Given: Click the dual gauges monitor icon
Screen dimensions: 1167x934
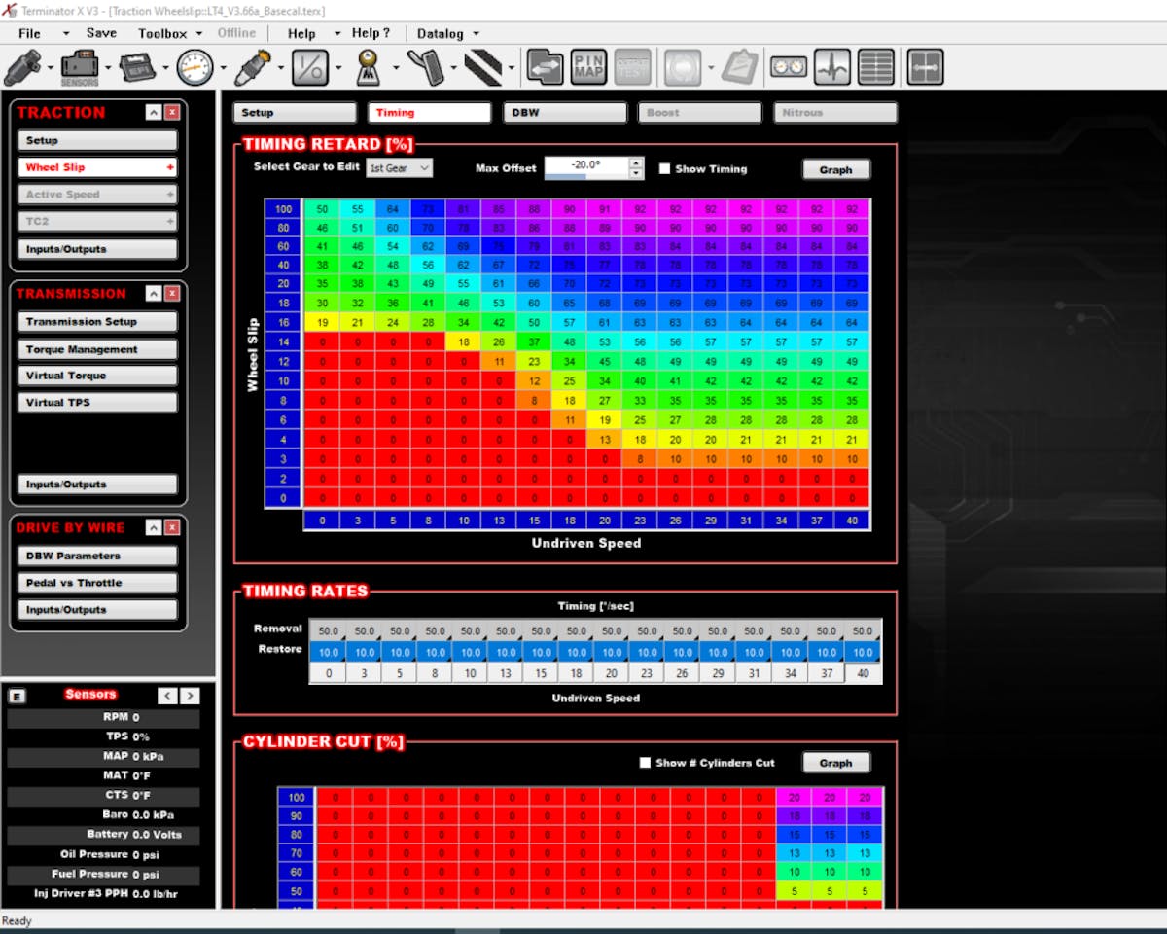Looking at the screenshot, I should 788,66.
